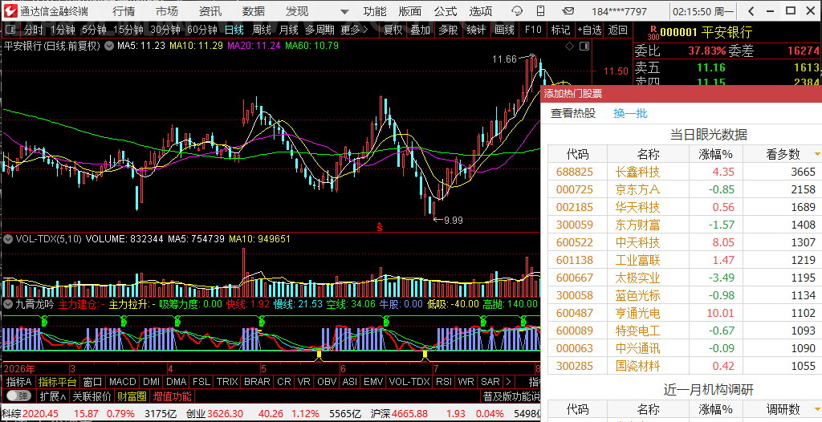Select the 长鑫科技 688825 row

point(685,172)
